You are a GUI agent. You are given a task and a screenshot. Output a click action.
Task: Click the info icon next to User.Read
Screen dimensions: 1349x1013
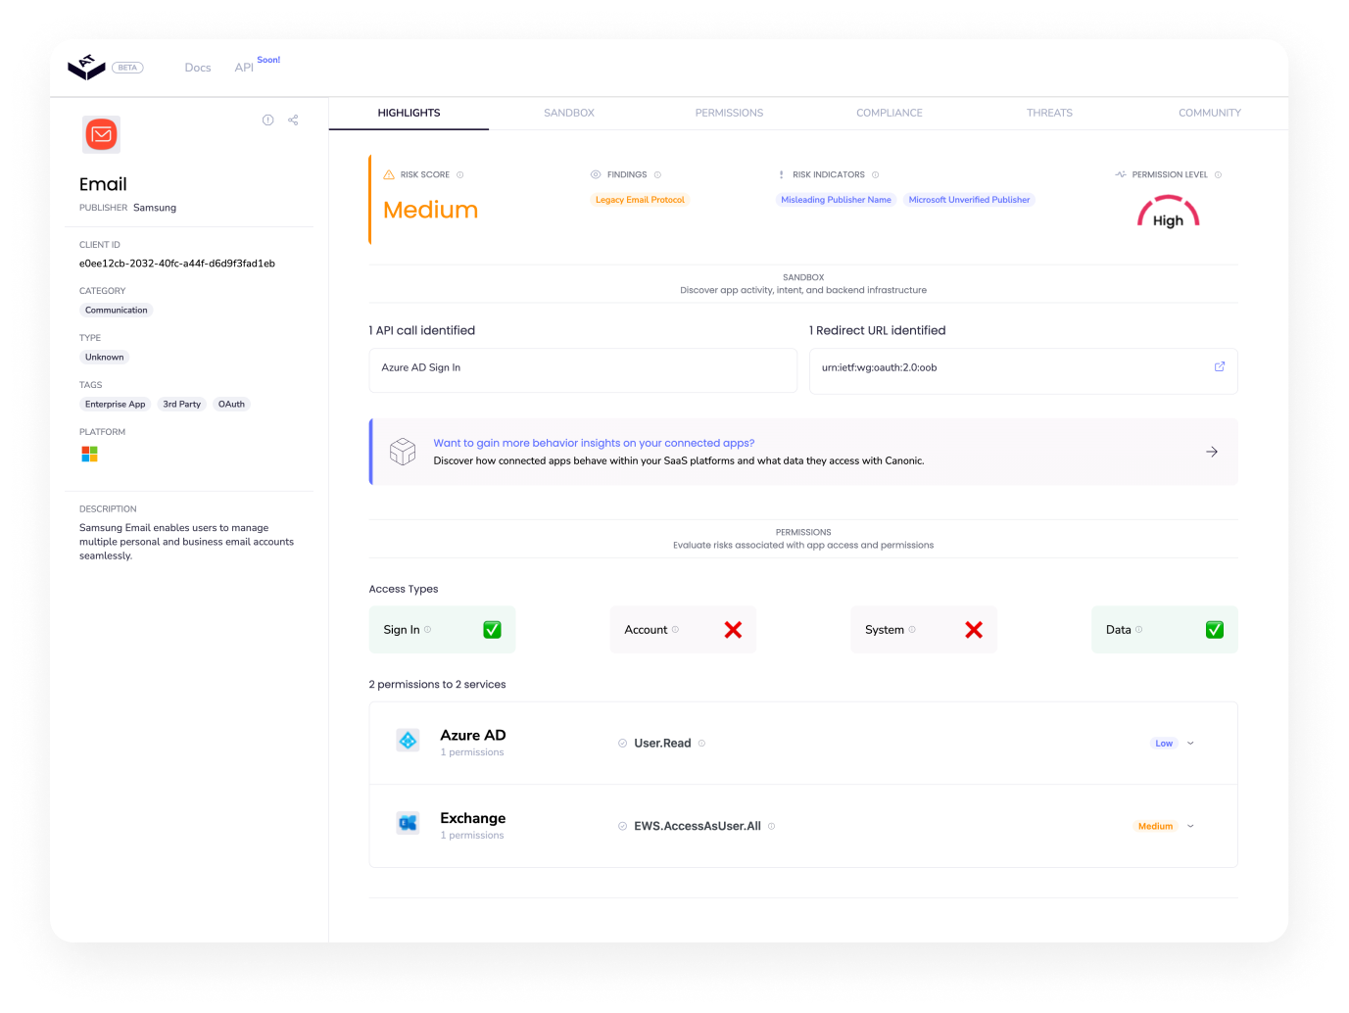coord(701,743)
